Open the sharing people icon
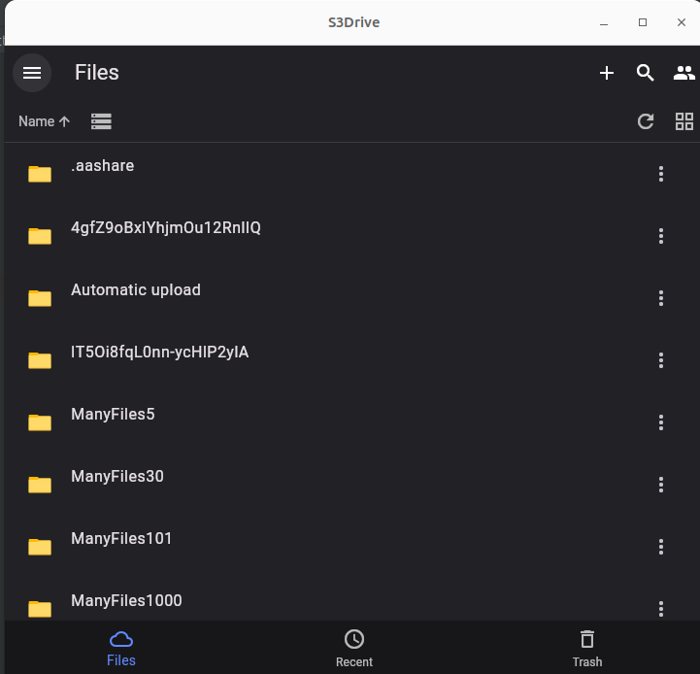 pos(683,73)
